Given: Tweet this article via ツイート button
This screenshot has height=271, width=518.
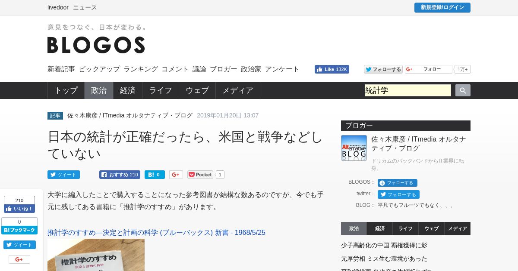Looking at the screenshot, I should 63,175.
